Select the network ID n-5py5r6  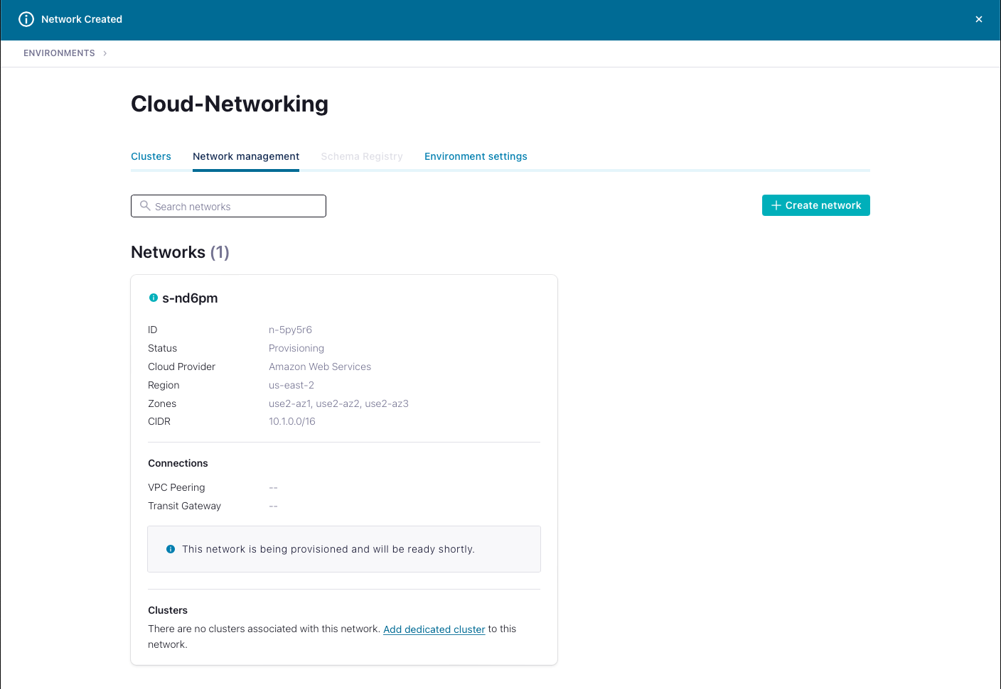(290, 330)
